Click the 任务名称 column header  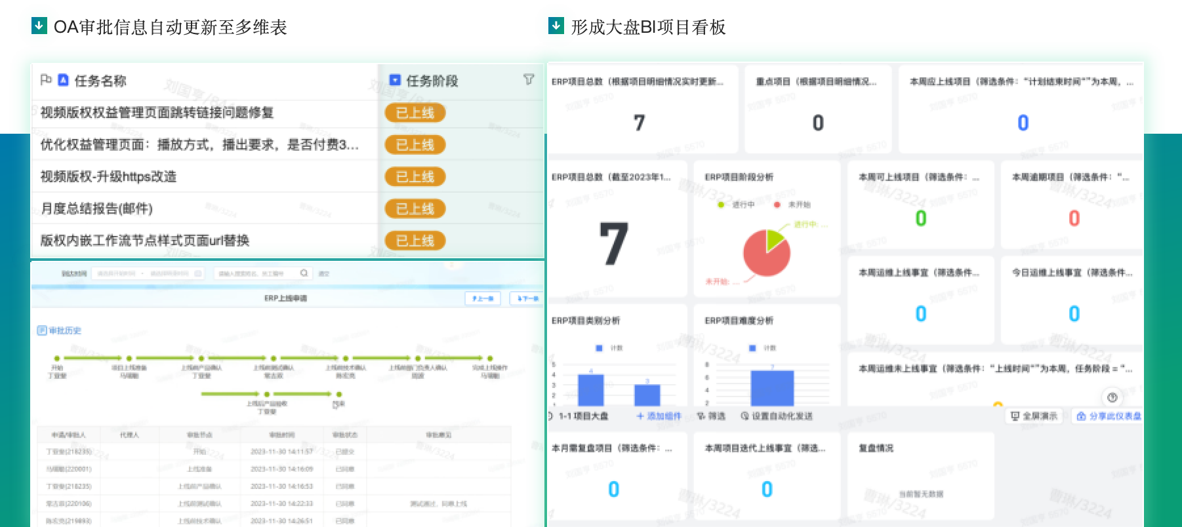point(100,81)
